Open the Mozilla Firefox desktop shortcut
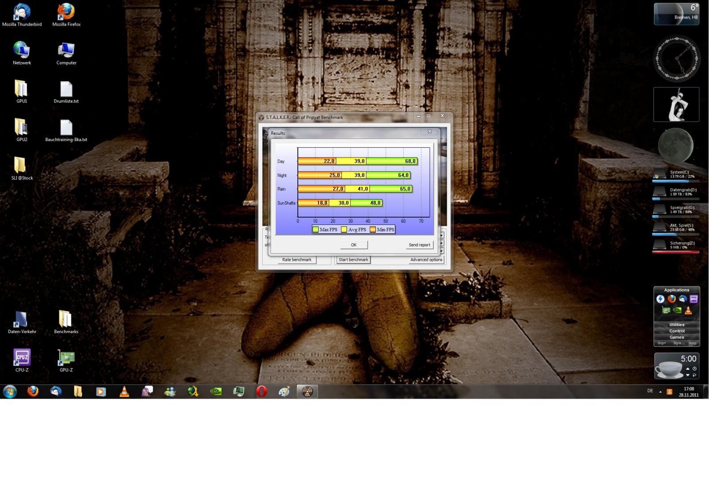 66,15
